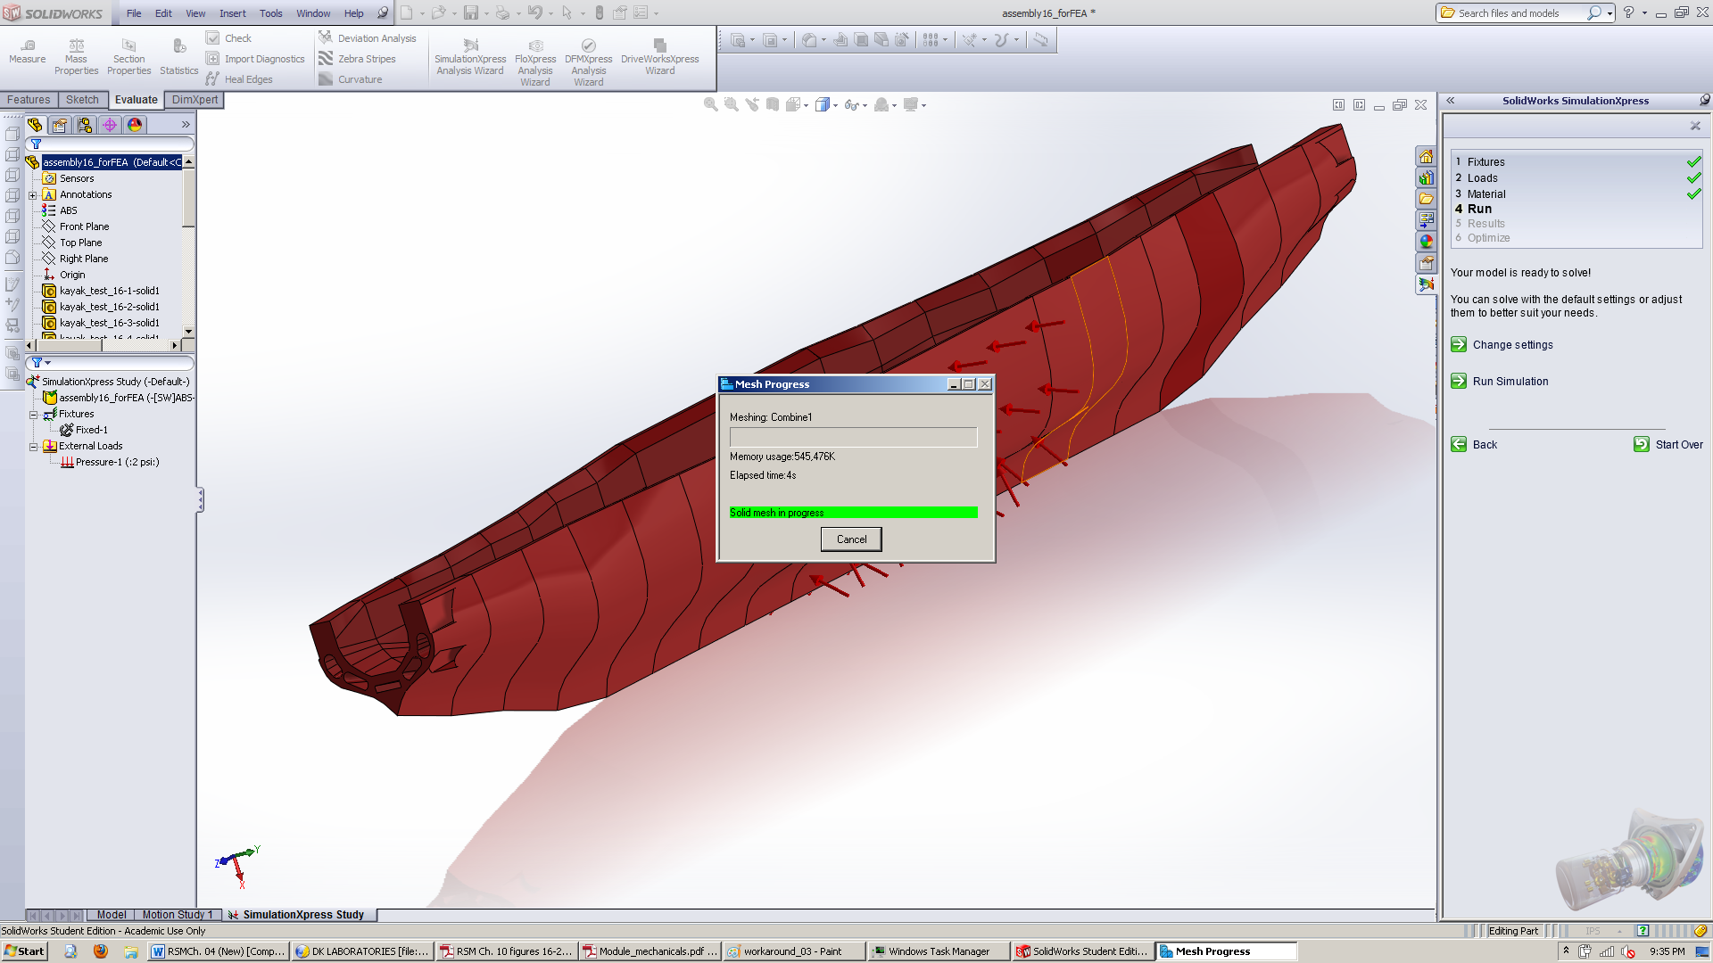Cancel the mesh progress dialog
The width and height of the screenshot is (1713, 963).
[851, 539]
